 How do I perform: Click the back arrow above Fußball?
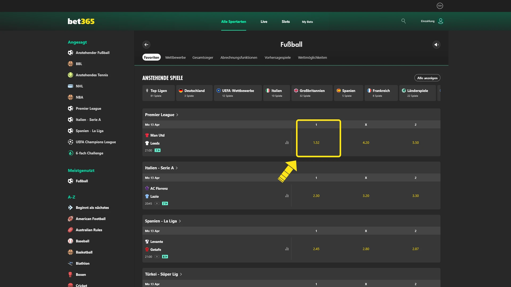(x=146, y=45)
